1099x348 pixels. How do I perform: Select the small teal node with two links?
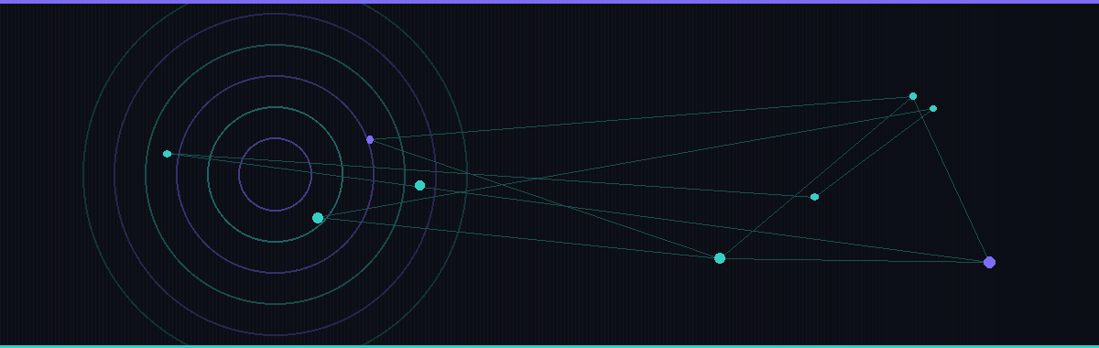click(x=814, y=197)
